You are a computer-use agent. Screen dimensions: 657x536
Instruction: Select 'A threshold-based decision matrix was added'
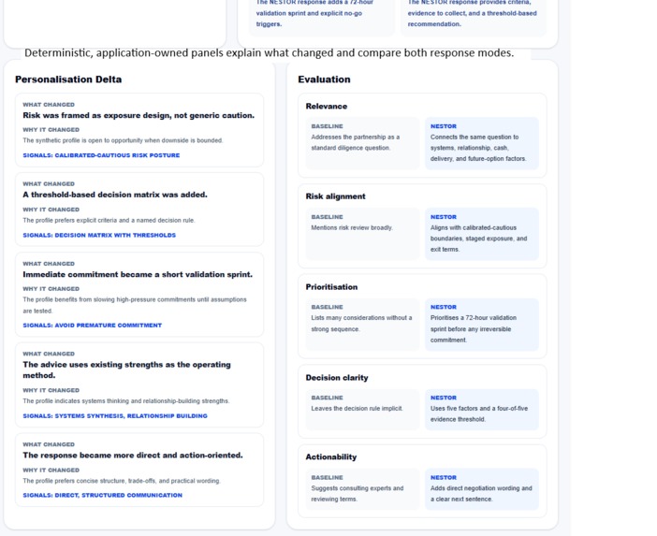[115, 195]
